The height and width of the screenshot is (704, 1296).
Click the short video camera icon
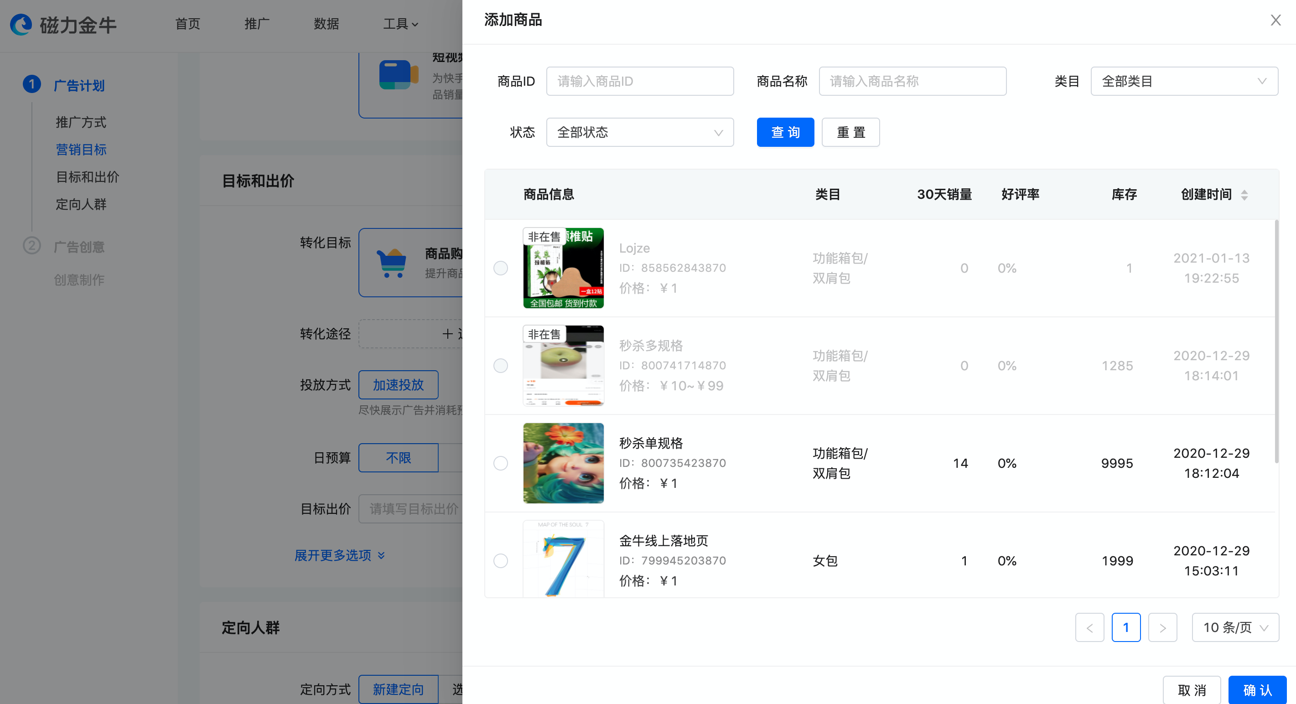pyautogui.click(x=399, y=74)
